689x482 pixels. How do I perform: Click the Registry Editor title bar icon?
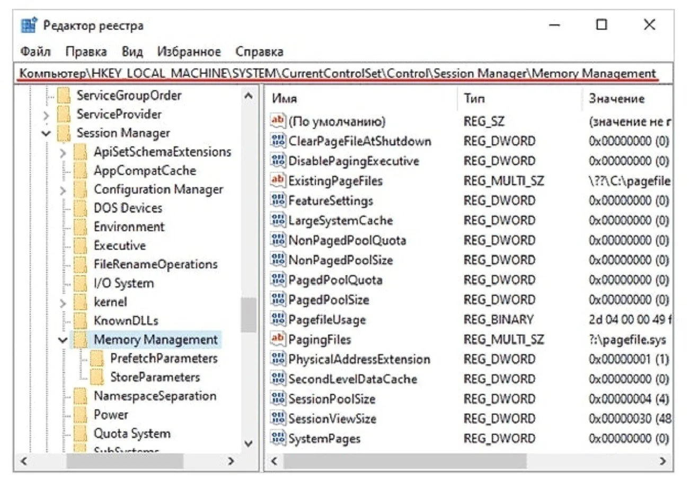click(29, 25)
